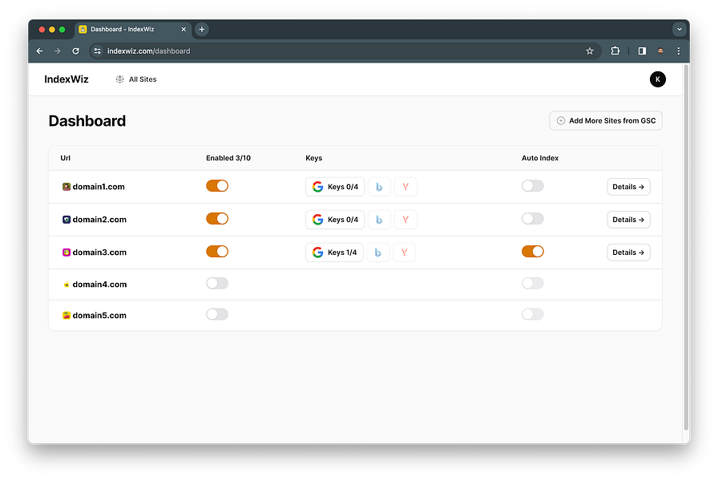Select the Yandex icon for domain2.com
This screenshot has height=481, width=718.
[405, 220]
